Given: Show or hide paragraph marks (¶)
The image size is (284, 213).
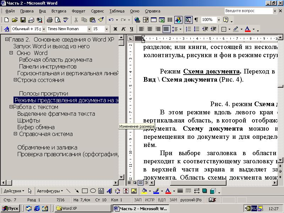Looking at the screenshot, I should point(196,20).
